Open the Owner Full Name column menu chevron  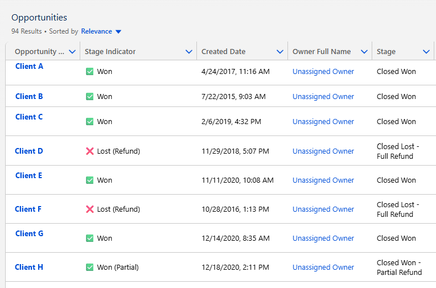[x=364, y=52]
